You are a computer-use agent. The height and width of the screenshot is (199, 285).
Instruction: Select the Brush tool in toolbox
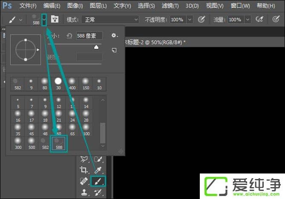point(98,182)
